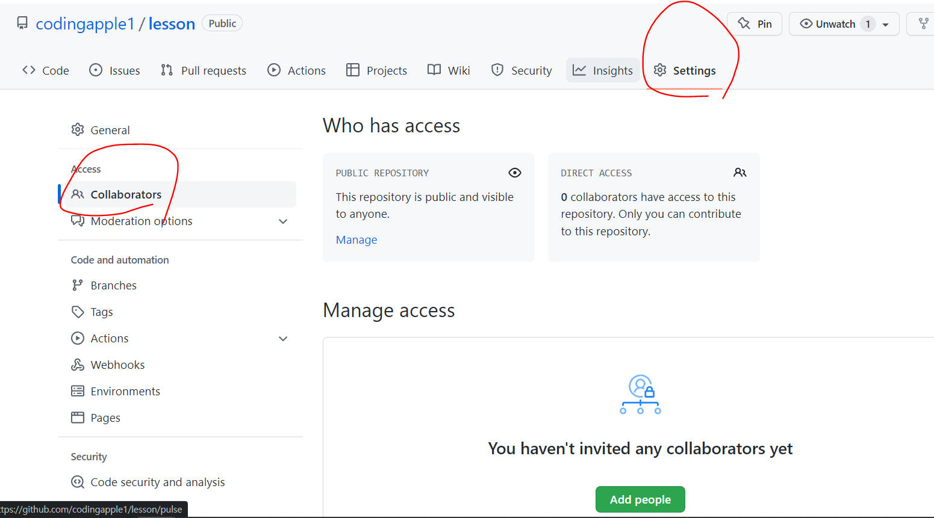This screenshot has width=934, height=518.
Task: Click the Insights graph icon
Action: pyautogui.click(x=579, y=70)
